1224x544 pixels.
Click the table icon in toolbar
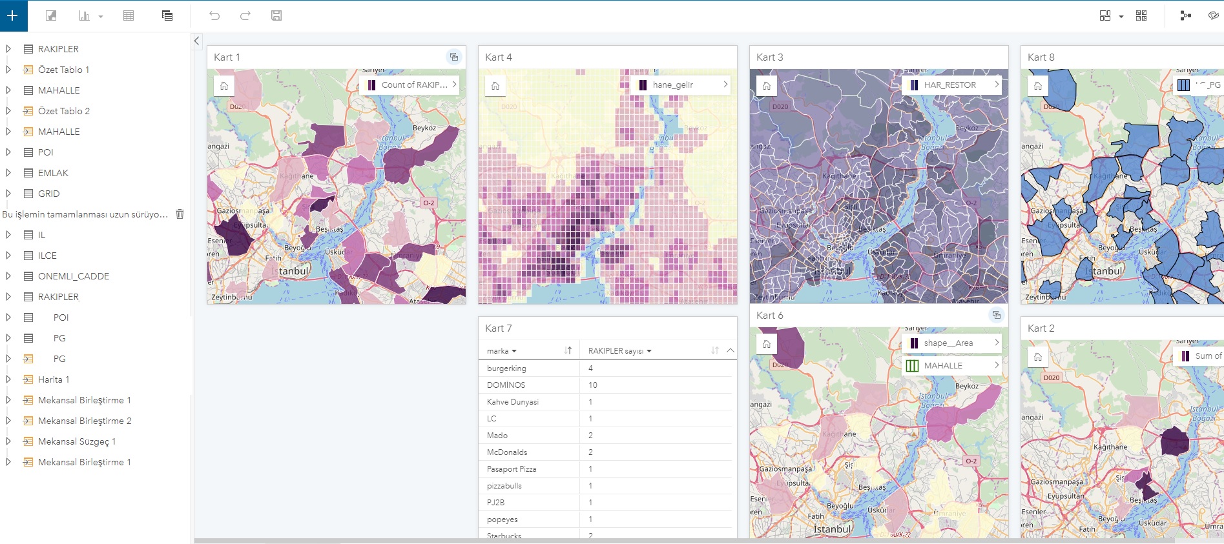pos(129,15)
